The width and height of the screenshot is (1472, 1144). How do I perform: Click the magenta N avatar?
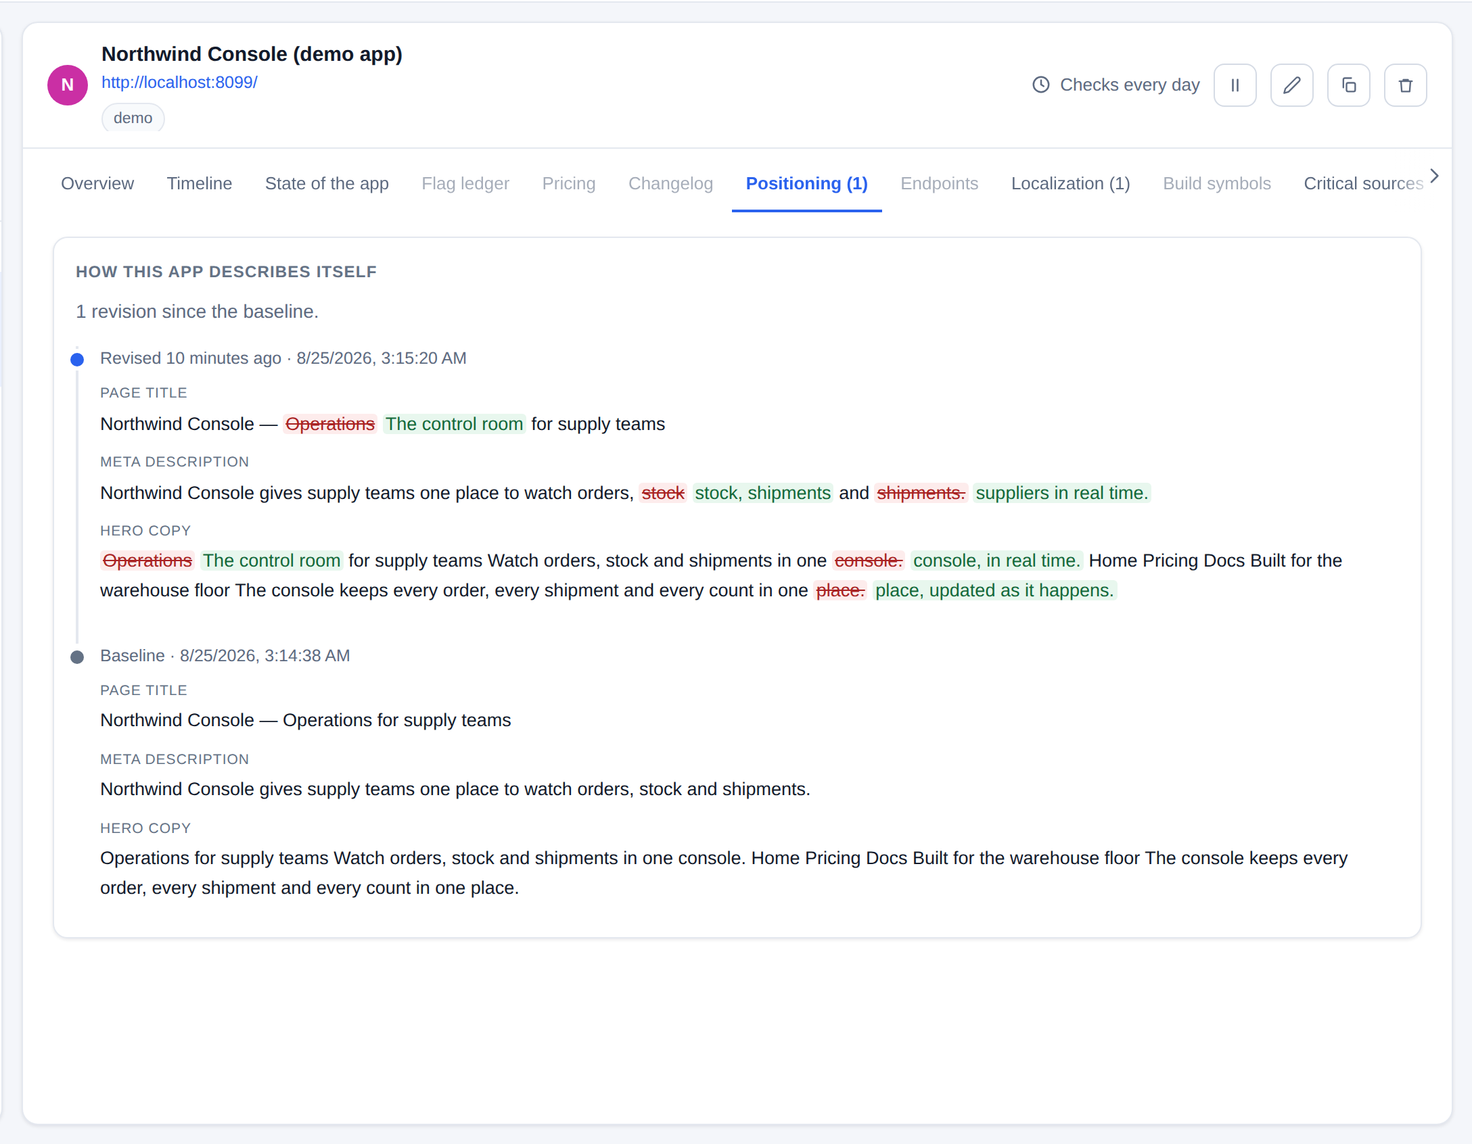click(68, 85)
